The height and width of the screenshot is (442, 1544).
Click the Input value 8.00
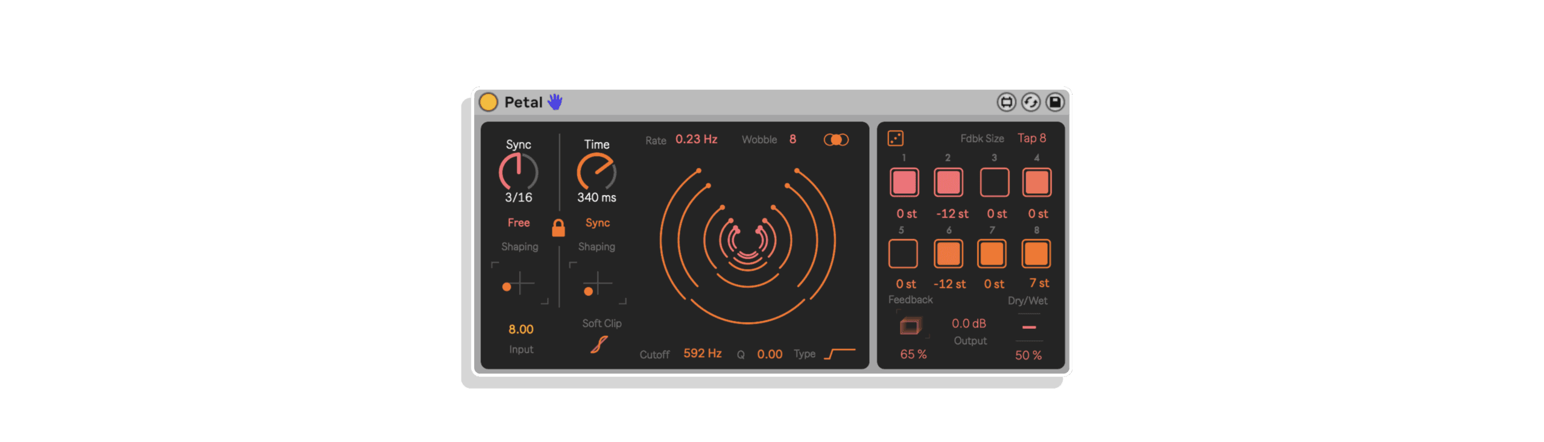(520, 329)
